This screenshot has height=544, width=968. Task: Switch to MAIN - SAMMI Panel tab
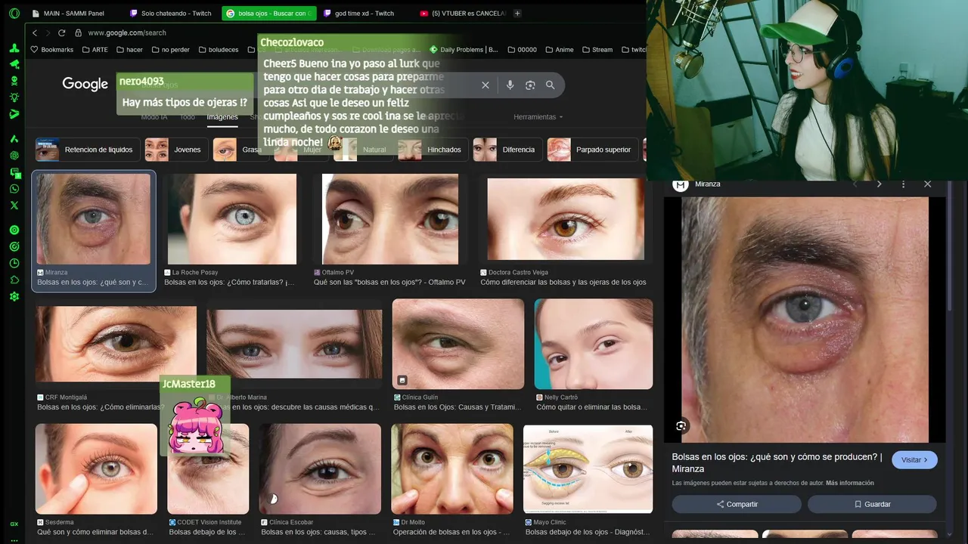[x=73, y=14]
